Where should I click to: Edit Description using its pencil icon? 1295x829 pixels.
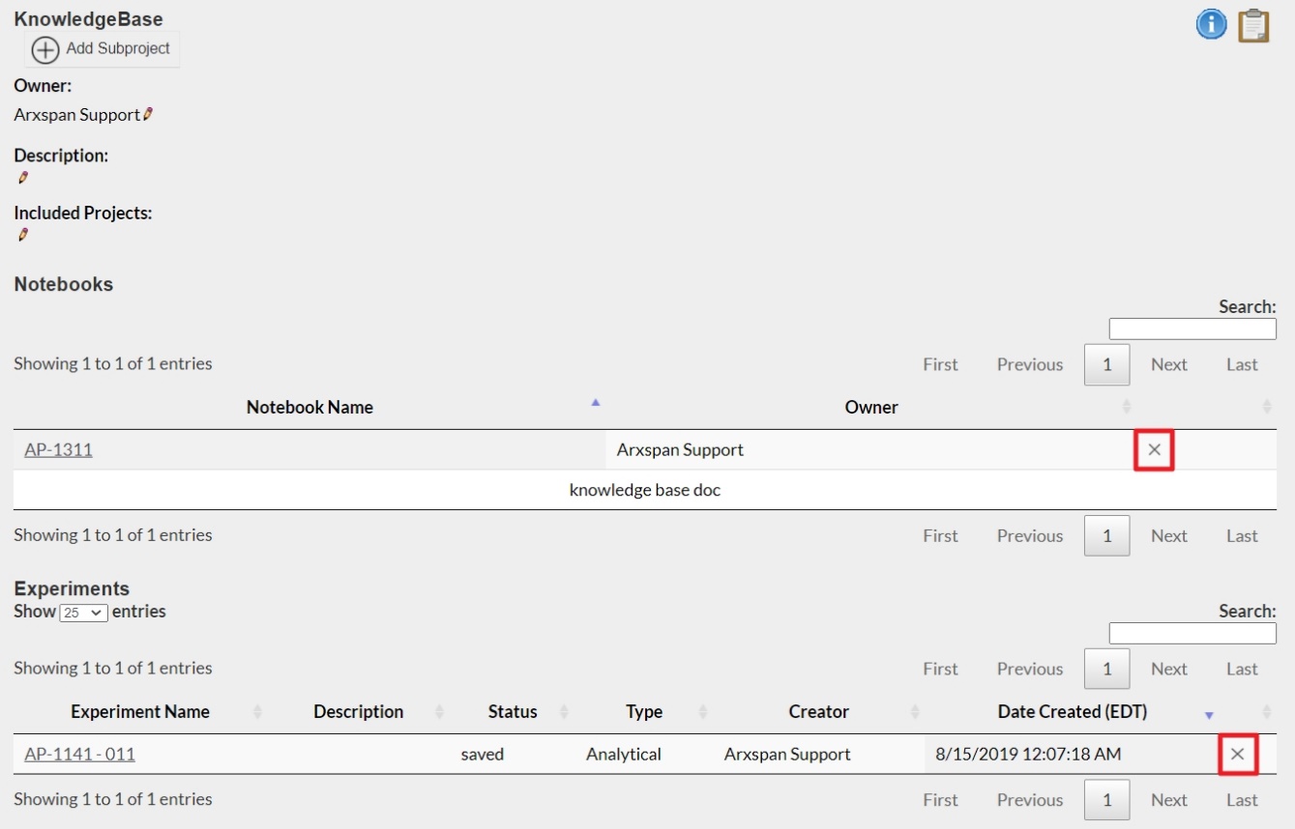(23, 178)
